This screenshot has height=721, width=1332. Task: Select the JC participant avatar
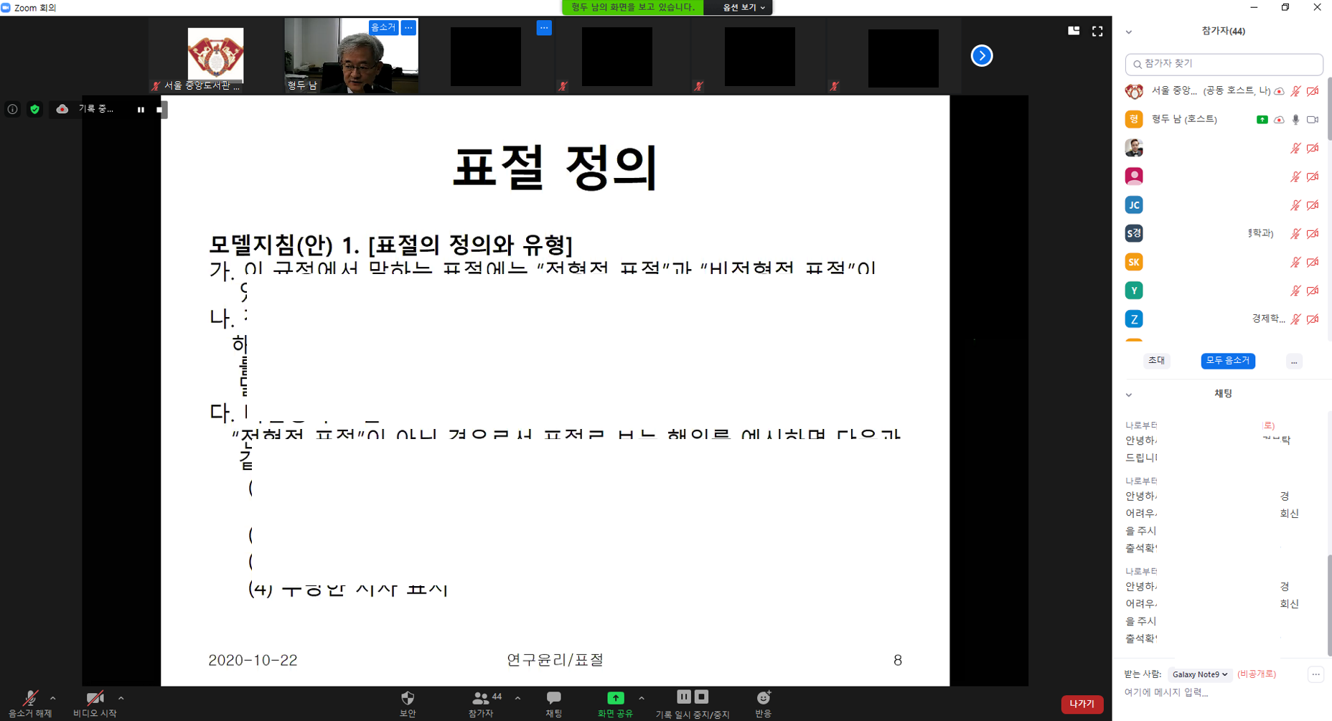click(x=1134, y=205)
